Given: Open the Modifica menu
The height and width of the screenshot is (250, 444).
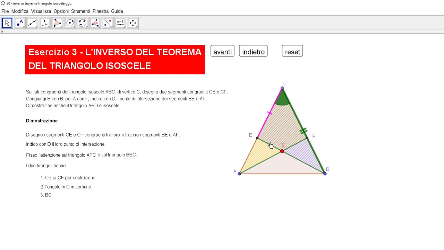Looking at the screenshot, I should [x=20, y=11].
